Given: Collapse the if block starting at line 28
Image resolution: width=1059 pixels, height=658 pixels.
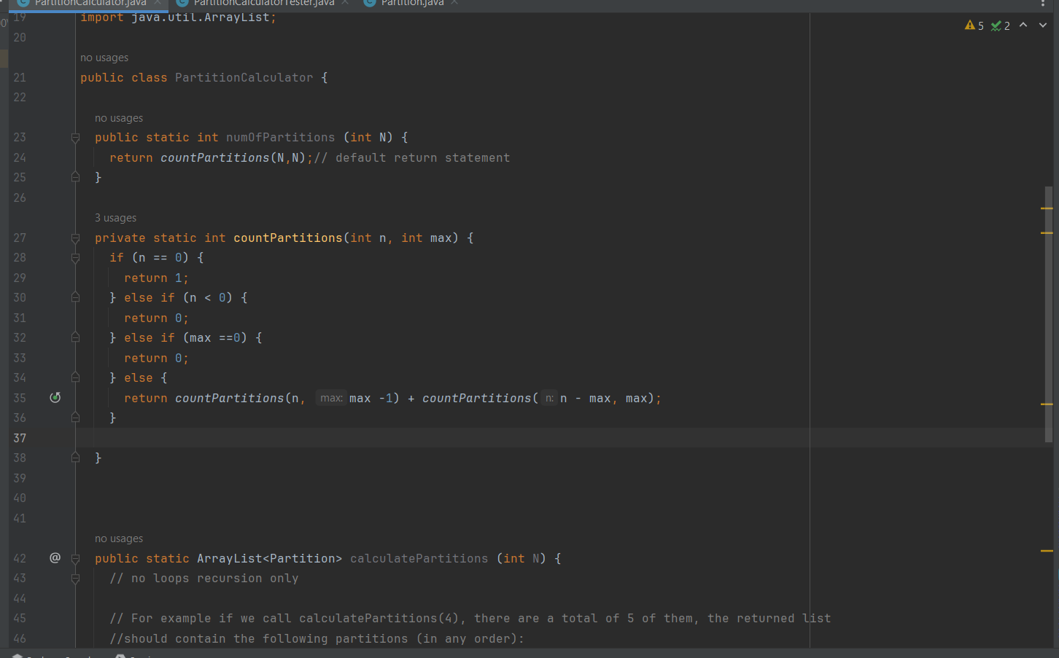Looking at the screenshot, I should click(75, 256).
